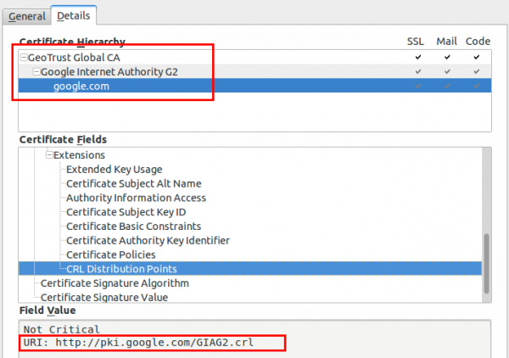Screen dimensions: 509x358
Task: Select Google Internet Authority G2 certificate
Action: (x=109, y=72)
